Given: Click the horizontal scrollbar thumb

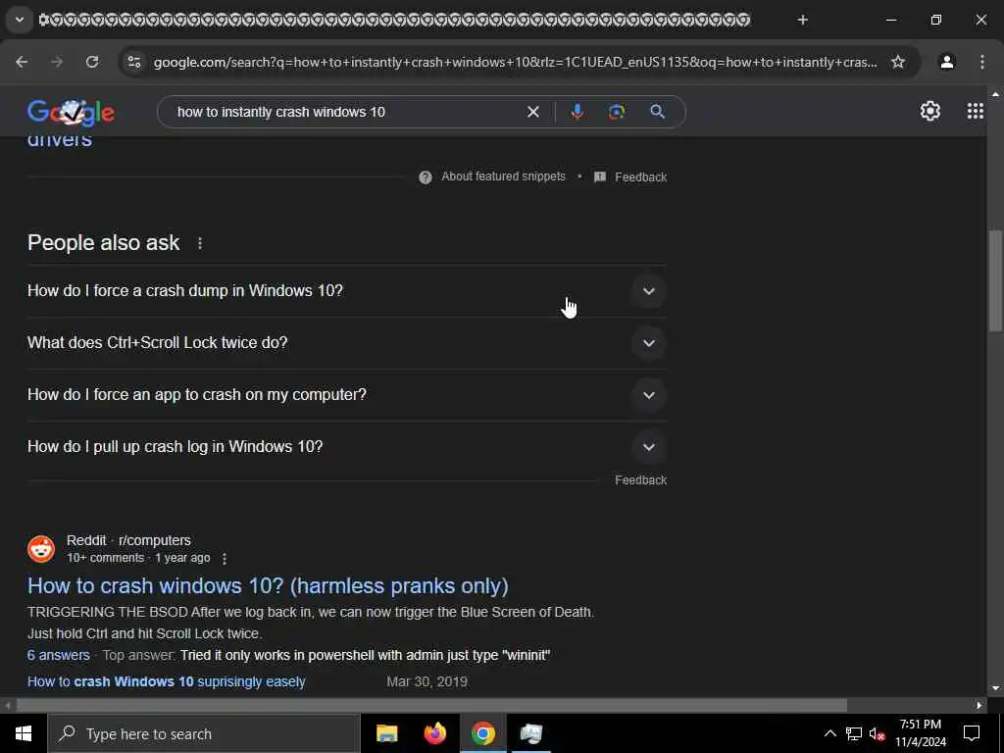Looking at the screenshot, I should pyautogui.click(x=431, y=705).
